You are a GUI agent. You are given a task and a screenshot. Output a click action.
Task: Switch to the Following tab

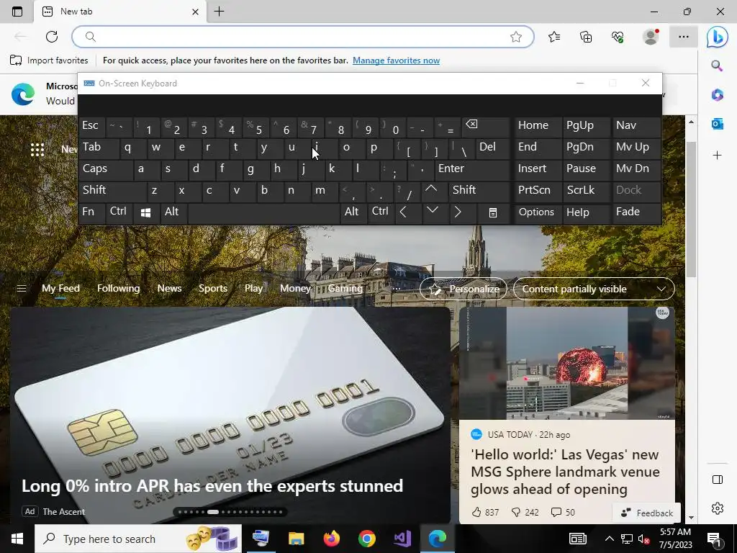coord(119,288)
